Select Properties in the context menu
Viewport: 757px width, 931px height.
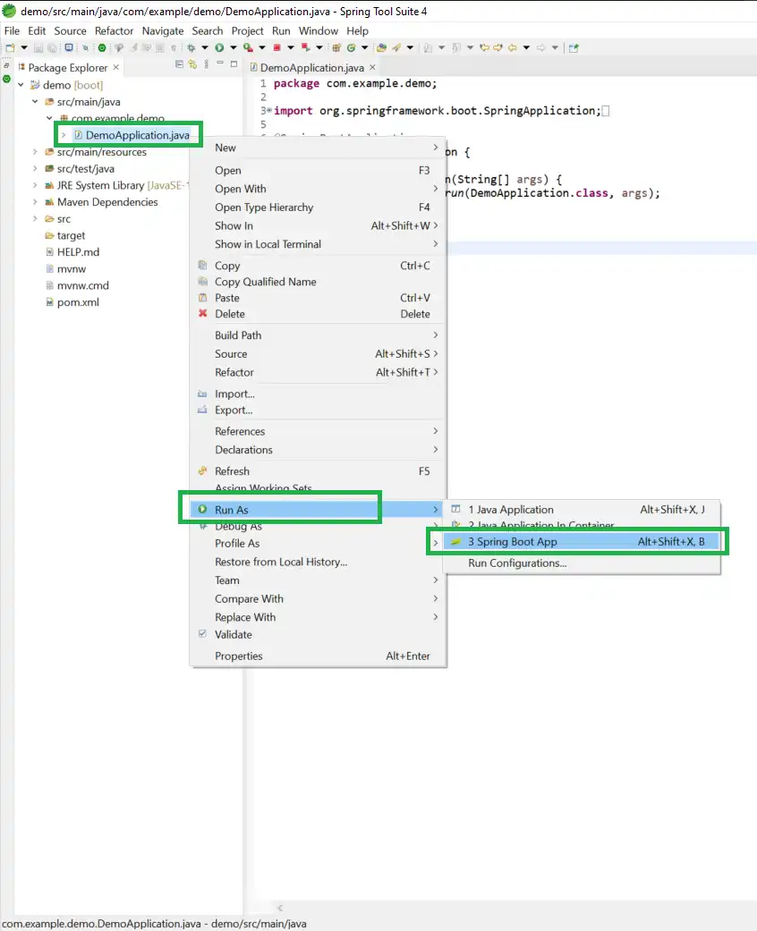pyautogui.click(x=238, y=656)
